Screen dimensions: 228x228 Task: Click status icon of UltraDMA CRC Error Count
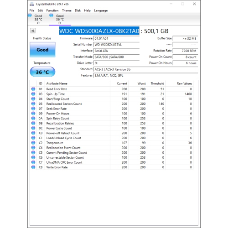33,162
